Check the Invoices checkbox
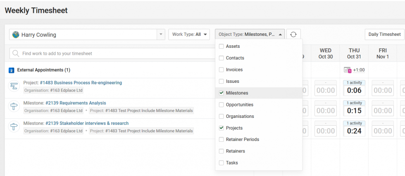 [x=222, y=70]
